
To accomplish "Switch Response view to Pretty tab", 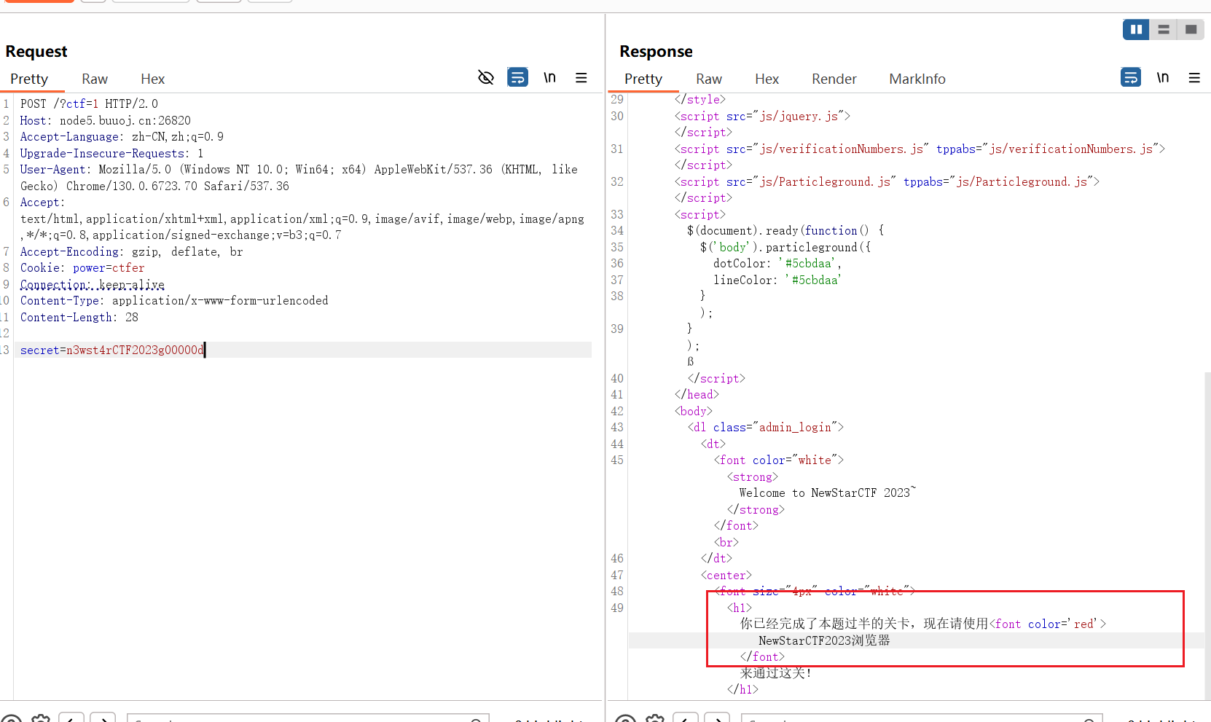I will [643, 79].
